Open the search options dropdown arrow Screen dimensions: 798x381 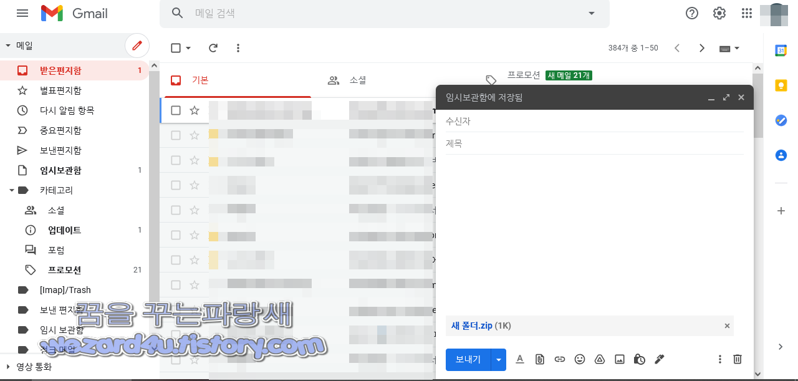coord(590,13)
